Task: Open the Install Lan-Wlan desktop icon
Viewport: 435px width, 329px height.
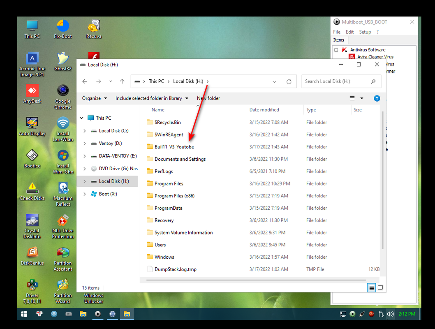Action: click(x=63, y=130)
